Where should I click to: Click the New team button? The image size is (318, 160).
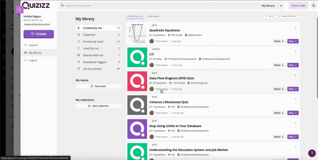pos(98,86)
